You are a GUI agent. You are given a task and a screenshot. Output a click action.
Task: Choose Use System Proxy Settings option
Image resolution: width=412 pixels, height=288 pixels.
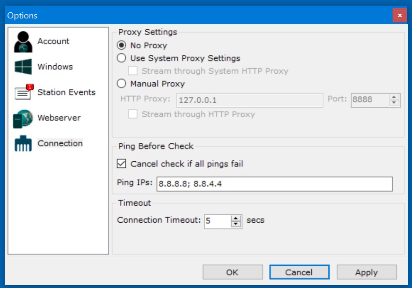pyautogui.click(x=122, y=58)
